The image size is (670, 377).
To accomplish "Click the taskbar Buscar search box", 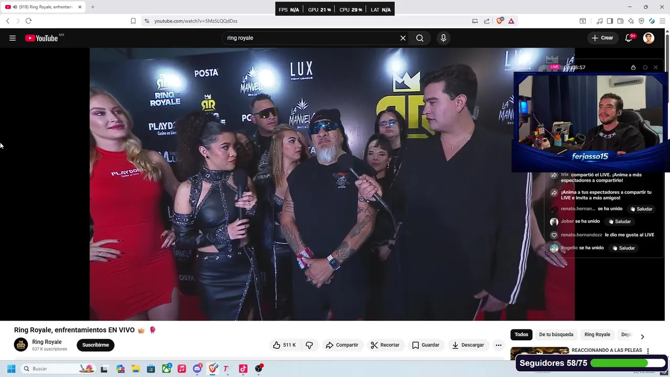I will pyautogui.click(x=58, y=369).
